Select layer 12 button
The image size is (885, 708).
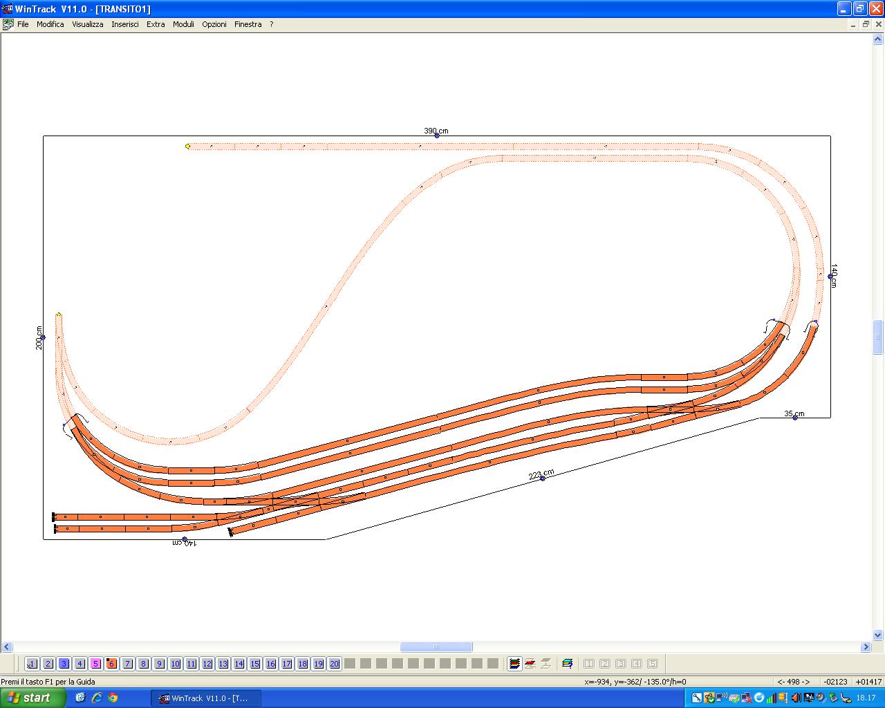(207, 664)
